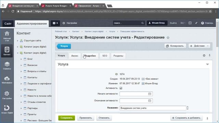Open the RU language dropdown

183,23
